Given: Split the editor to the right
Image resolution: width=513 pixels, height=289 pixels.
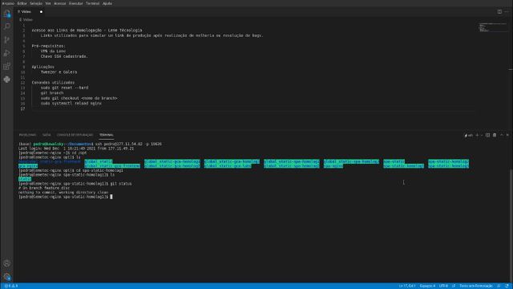Looking at the screenshot, I should click(x=499, y=11).
